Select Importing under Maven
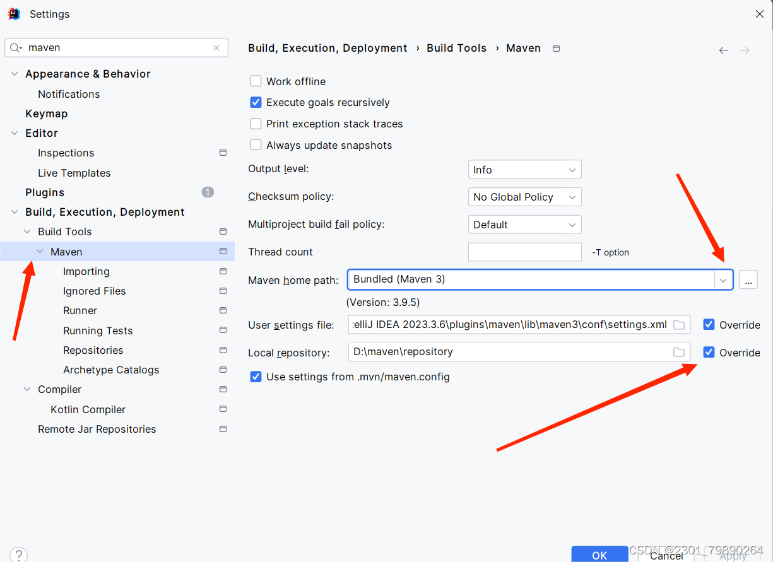Viewport: 773px width, 562px height. pos(86,271)
